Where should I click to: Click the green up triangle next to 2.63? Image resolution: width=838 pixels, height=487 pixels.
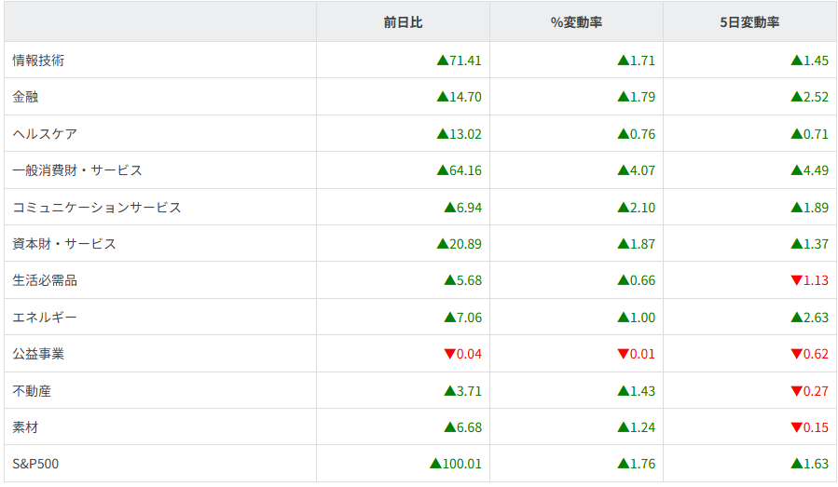click(796, 318)
